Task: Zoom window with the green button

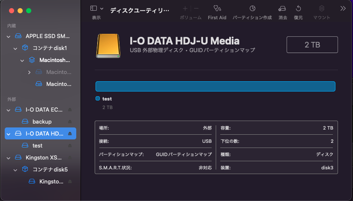Action: tap(29, 11)
